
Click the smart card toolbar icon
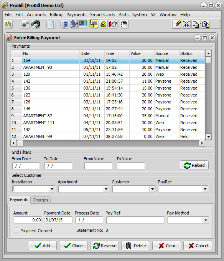coord(83,24)
